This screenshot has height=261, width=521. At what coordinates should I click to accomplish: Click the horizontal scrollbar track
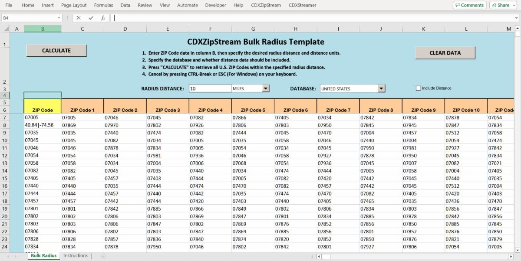(415, 256)
